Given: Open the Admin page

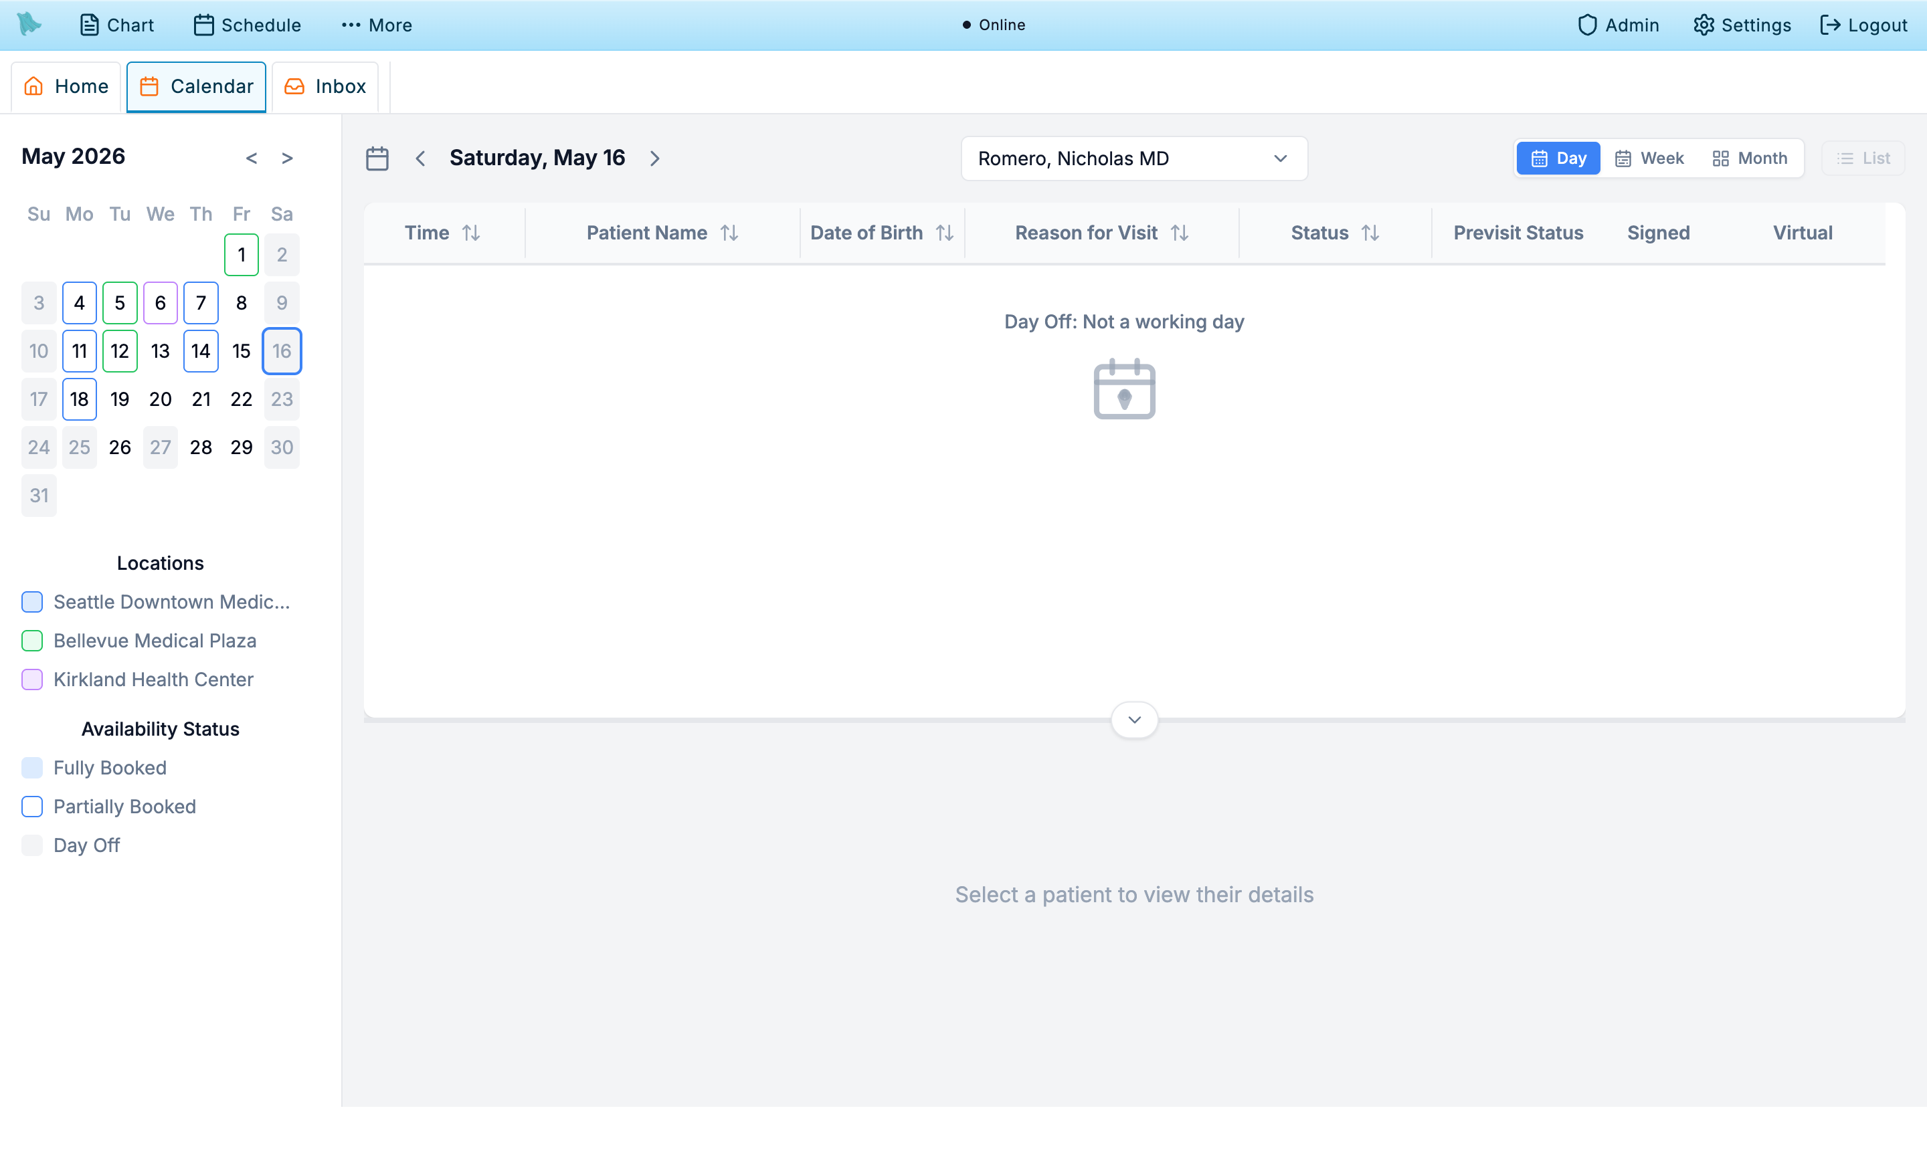Looking at the screenshot, I should pos(1618,25).
